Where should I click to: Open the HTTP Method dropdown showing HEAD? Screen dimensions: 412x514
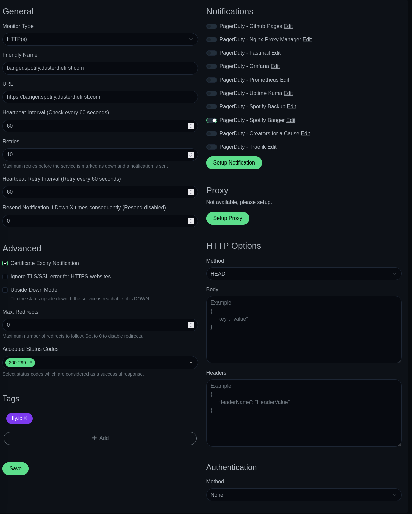click(303, 274)
